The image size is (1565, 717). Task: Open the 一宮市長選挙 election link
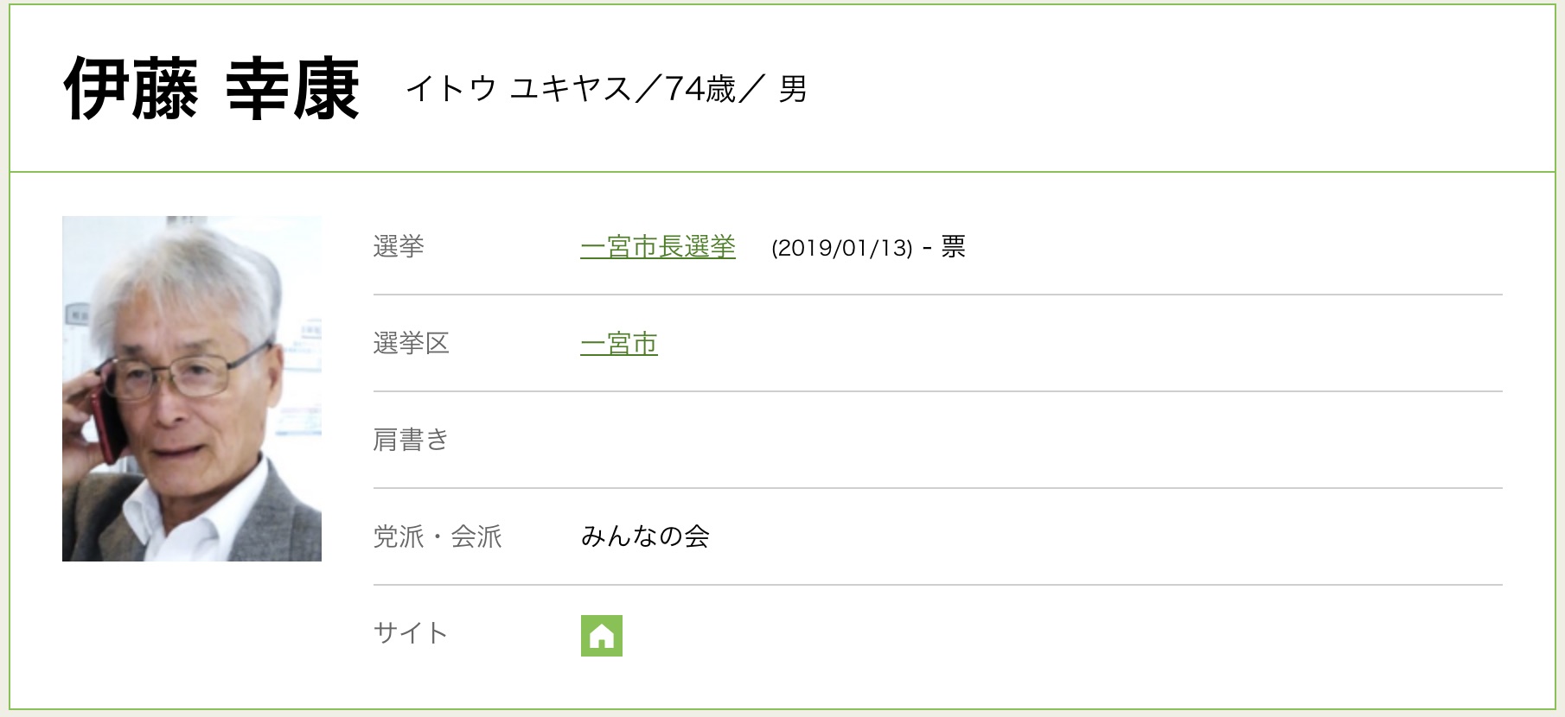657,247
